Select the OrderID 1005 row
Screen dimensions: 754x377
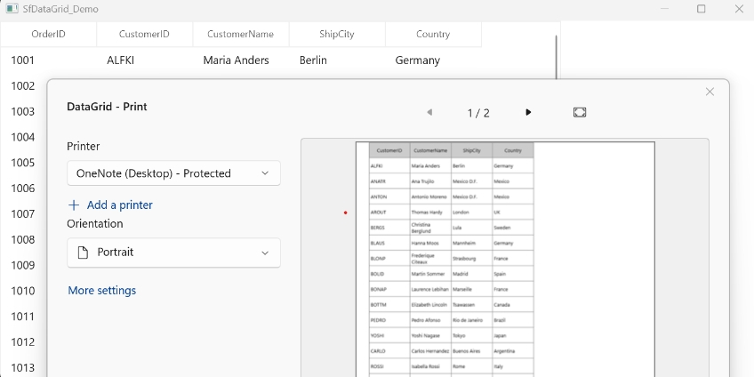[x=22, y=163]
